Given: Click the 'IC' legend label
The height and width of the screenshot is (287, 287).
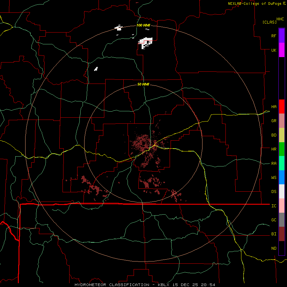Looking at the screenshot, I should coord(274,206).
